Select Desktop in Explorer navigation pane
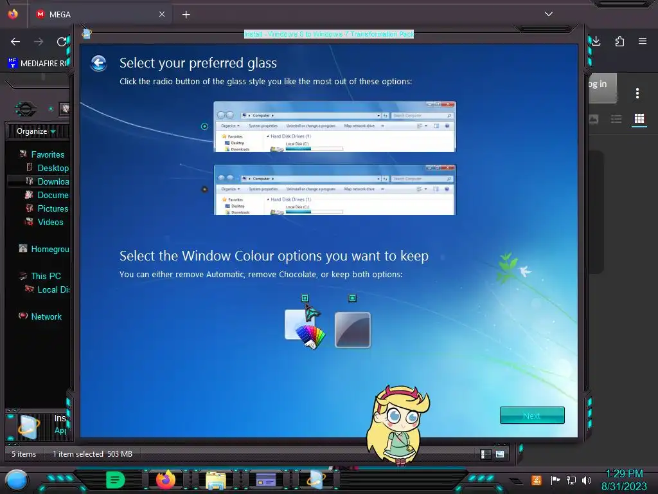Viewport: 658px width, 494px height. [x=53, y=168]
